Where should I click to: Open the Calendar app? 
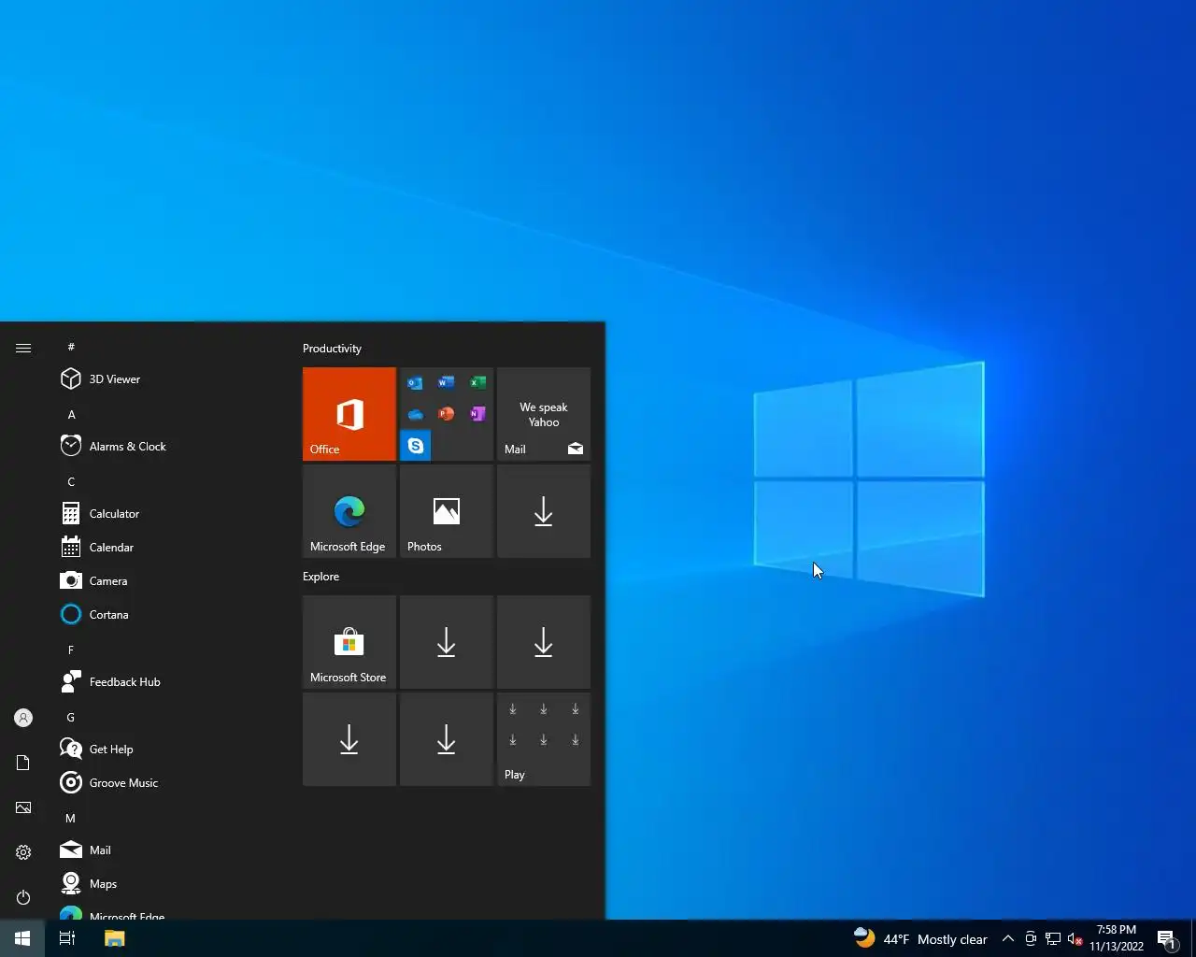[166, 548]
